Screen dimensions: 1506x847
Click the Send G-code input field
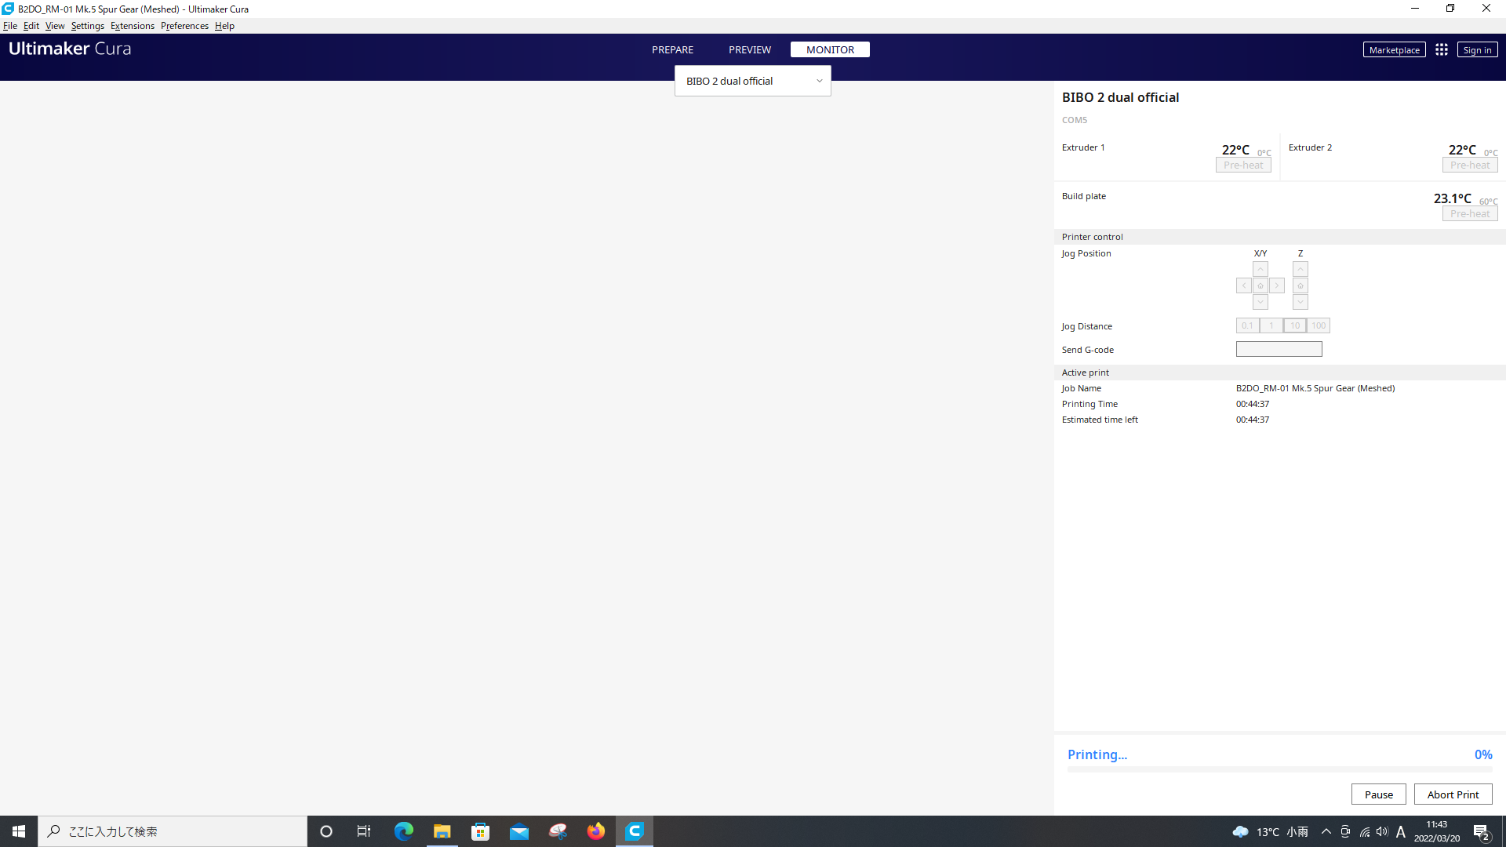click(1279, 348)
